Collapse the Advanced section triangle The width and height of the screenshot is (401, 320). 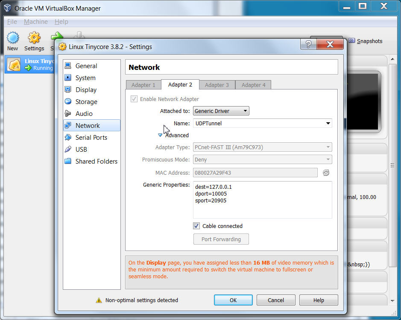[x=160, y=135]
